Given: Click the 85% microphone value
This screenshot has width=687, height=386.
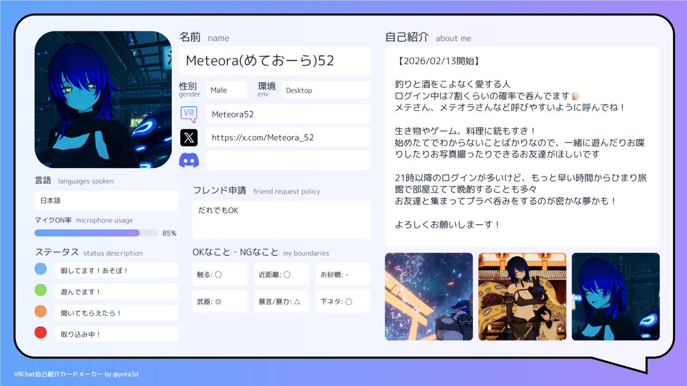Looking at the screenshot, I should pos(169,233).
